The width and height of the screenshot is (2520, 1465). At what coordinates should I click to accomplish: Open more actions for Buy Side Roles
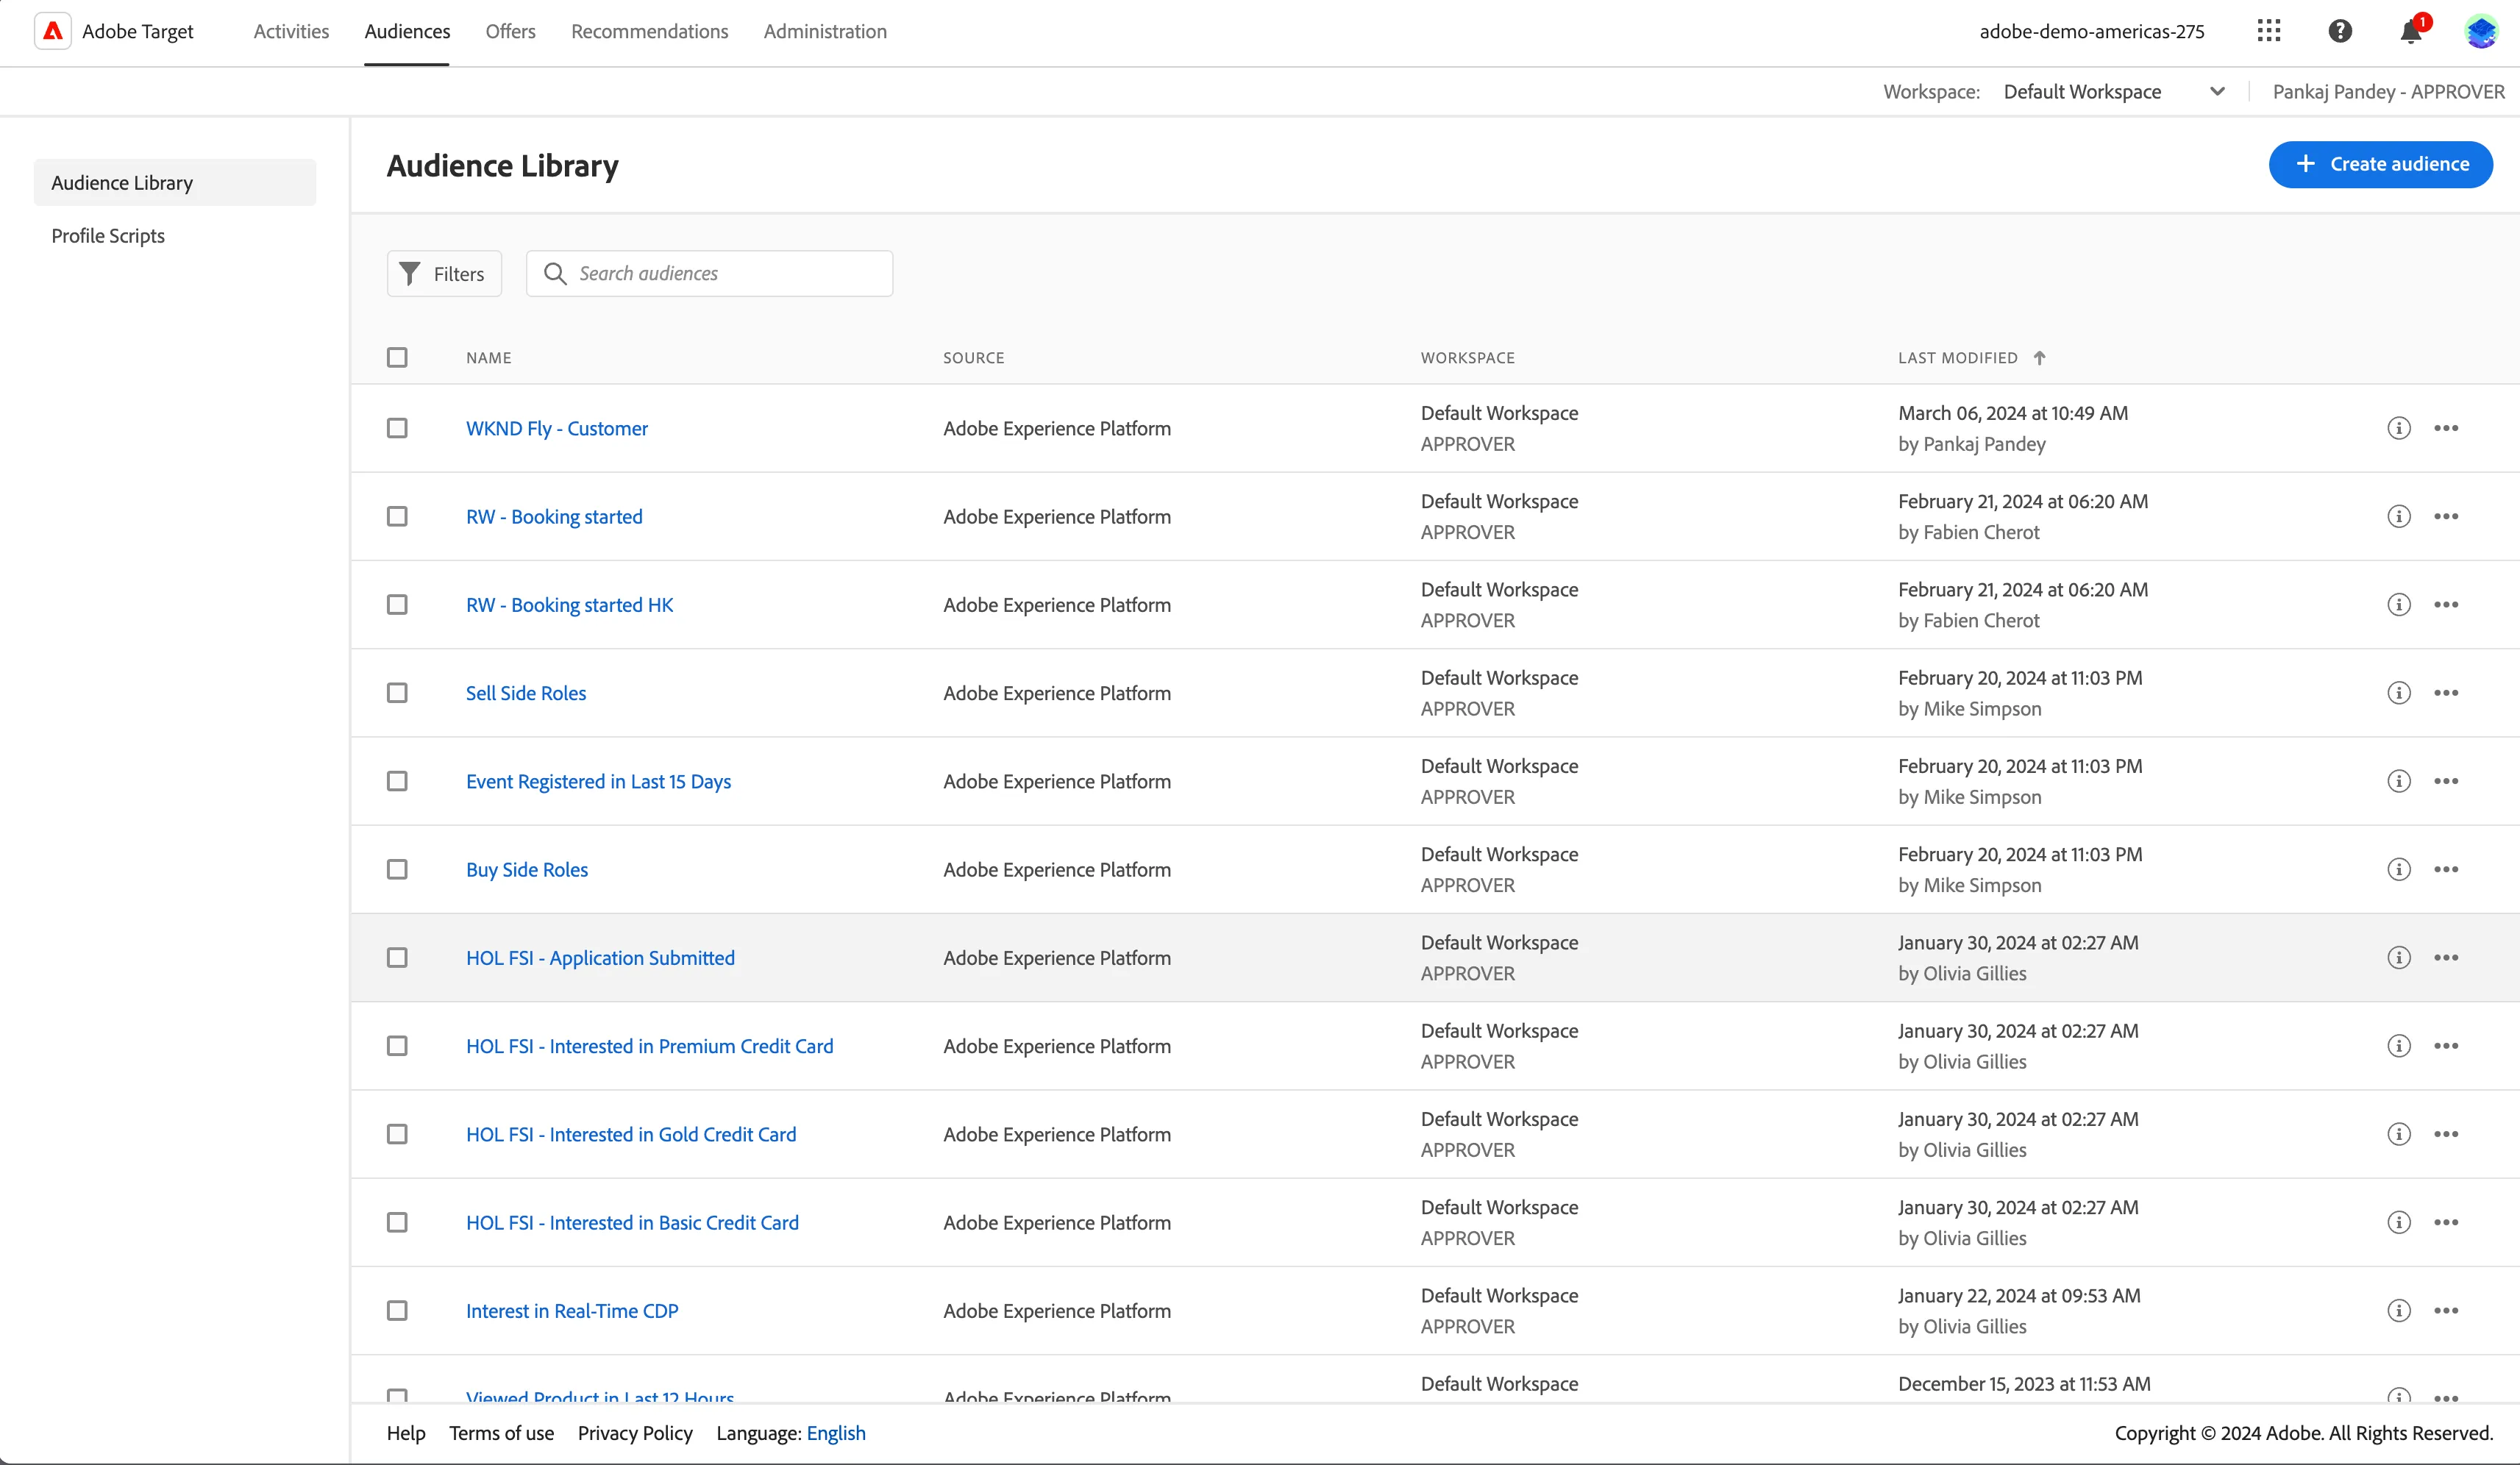[2446, 869]
